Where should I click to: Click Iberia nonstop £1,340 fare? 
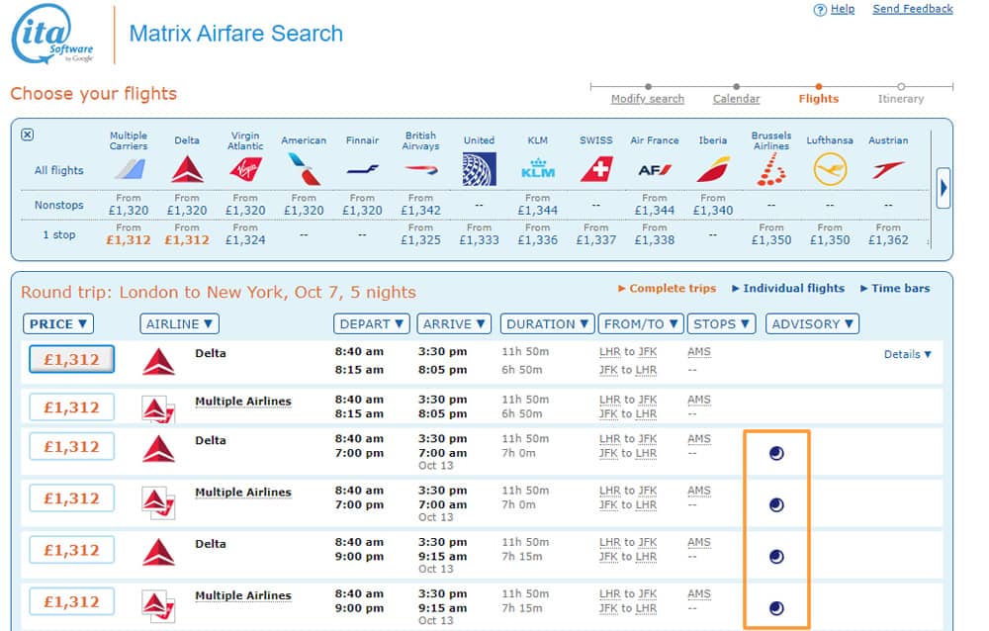coord(713,210)
